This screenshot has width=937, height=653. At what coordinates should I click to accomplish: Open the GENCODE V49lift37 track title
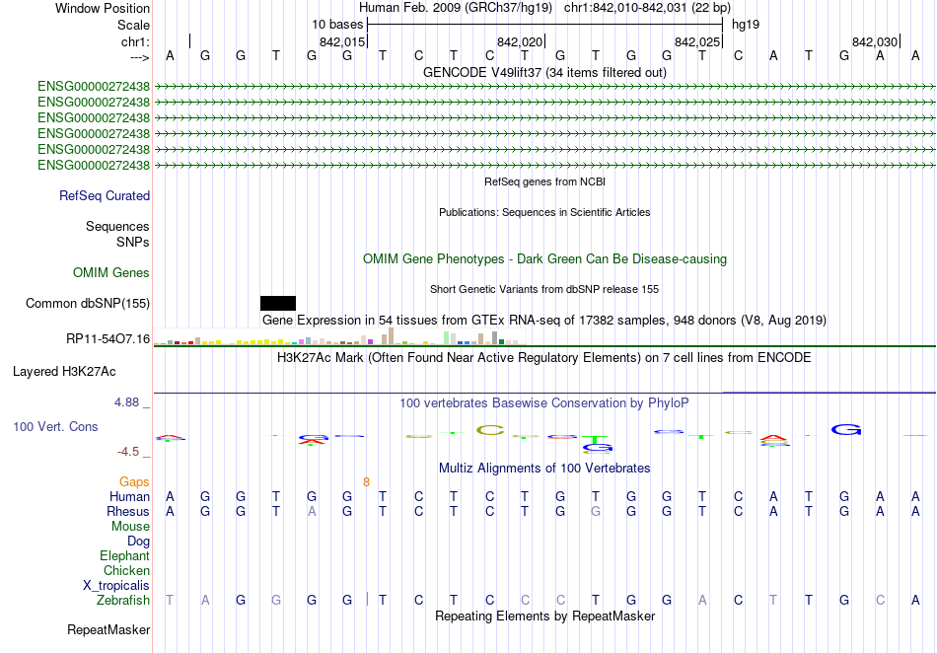coord(544,72)
